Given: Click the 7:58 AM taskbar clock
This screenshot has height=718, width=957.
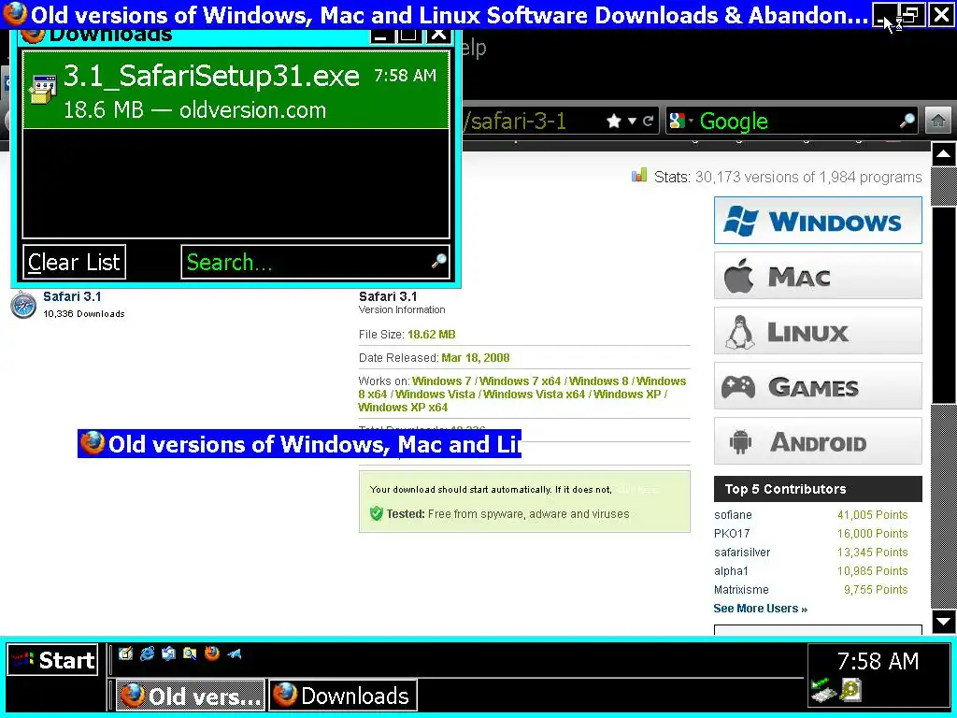Looking at the screenshot, I should [x=878, y=661].
